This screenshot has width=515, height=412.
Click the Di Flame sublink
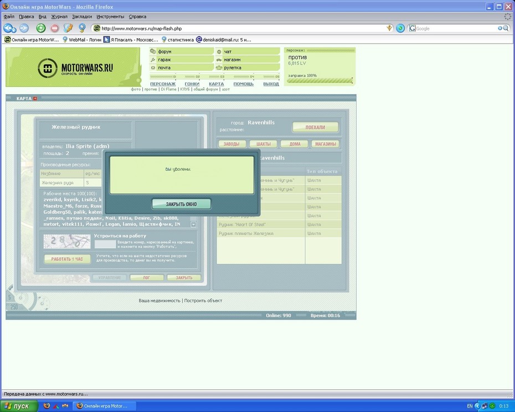coord(168,89)
